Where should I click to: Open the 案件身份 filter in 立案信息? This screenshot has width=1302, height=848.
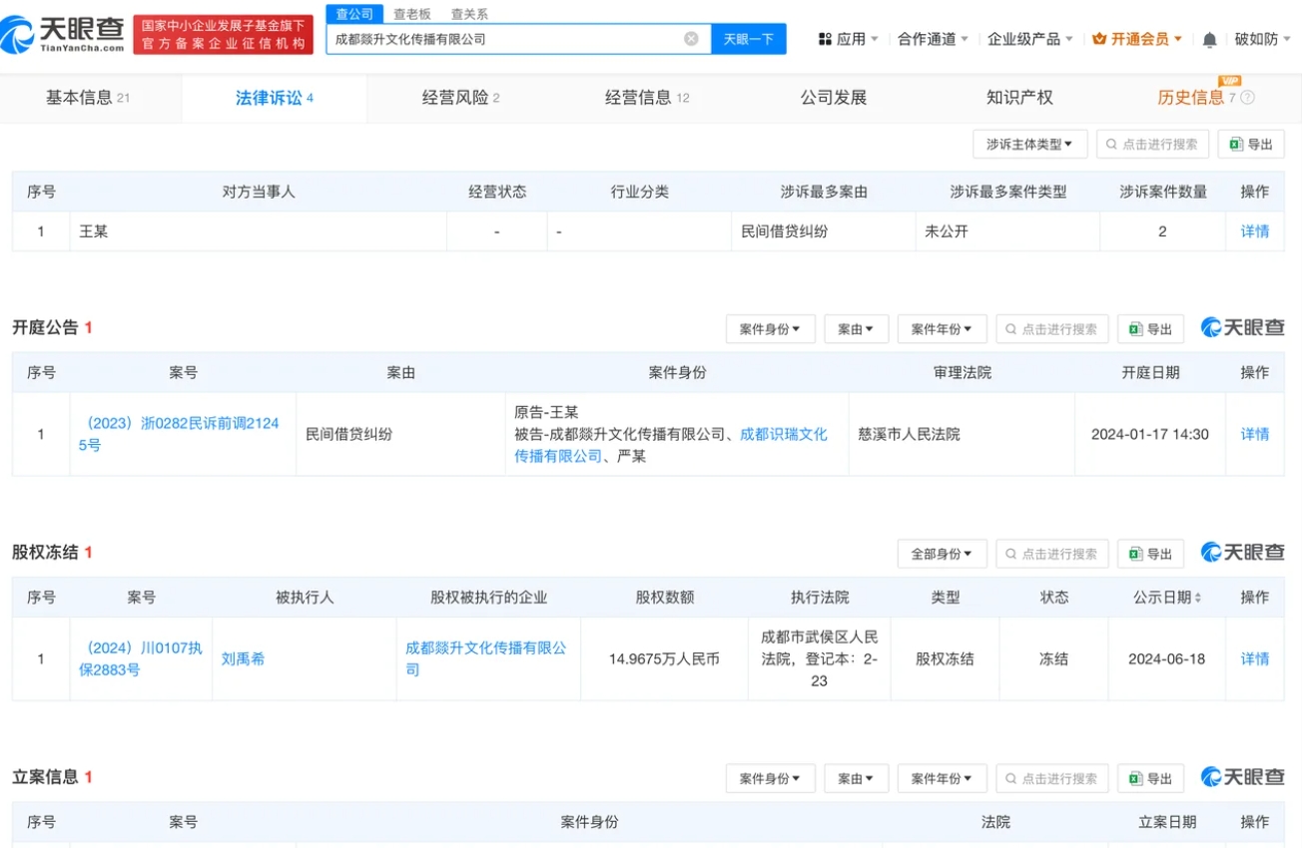click(770, 778)
